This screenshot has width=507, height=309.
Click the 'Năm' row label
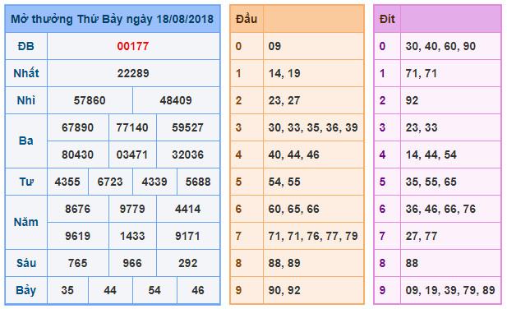pos(25,223)
